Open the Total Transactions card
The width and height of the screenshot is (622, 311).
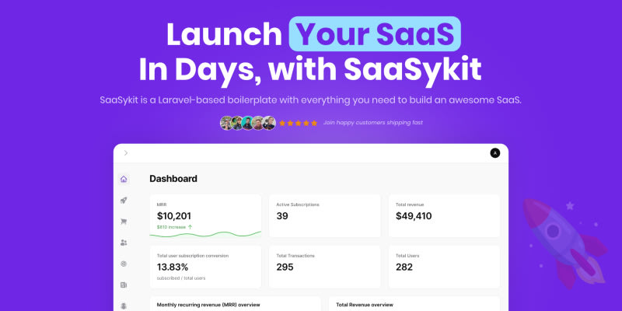point(324,266)
